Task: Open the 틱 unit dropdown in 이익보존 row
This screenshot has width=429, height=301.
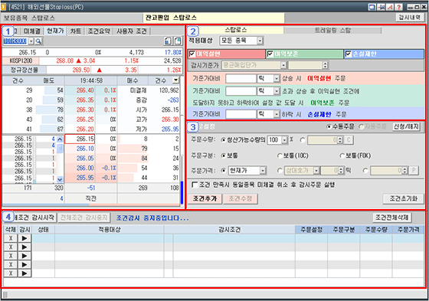Action: click(x=277, y=91)
